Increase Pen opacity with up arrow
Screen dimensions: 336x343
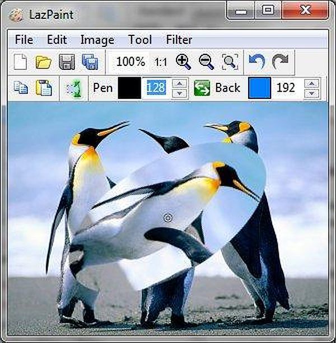click(x=180, y=83)
